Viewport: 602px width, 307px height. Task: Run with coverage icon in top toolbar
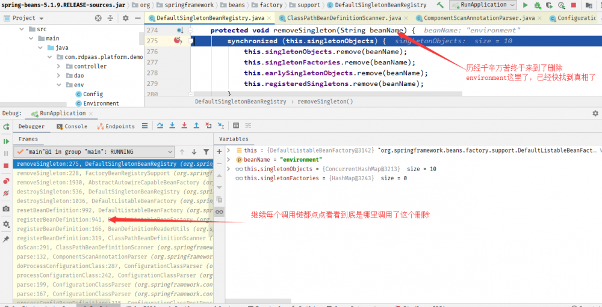pos(550,5)
